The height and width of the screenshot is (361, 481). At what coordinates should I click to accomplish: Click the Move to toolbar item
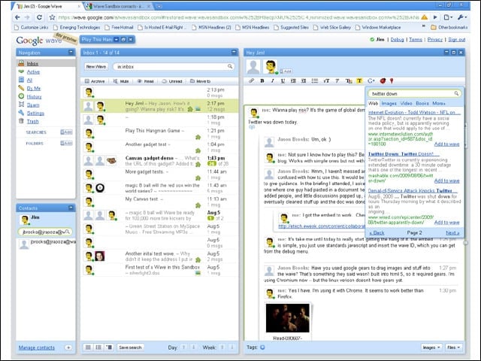tap(201, 81)
